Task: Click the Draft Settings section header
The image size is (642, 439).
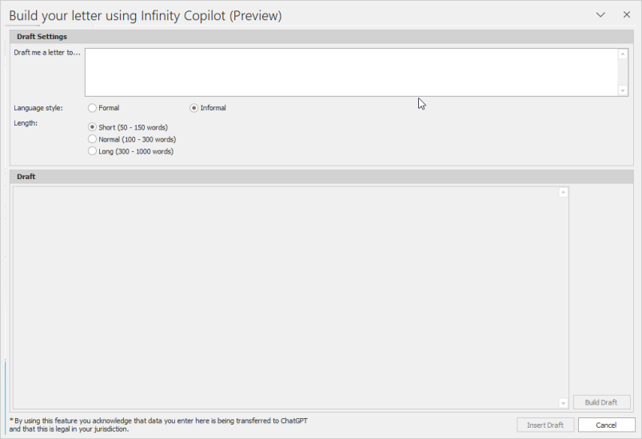Action: (42, 37)
